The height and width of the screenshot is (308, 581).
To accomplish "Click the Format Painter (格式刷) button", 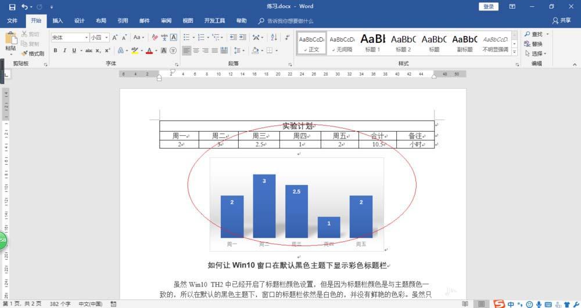I will (33, 53).
